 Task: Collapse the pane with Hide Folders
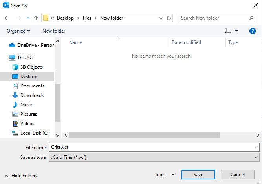[x=21, y=176]
